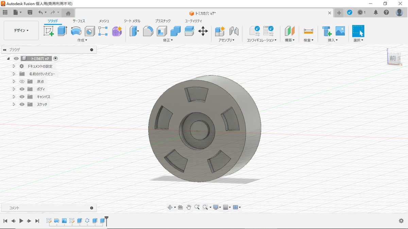Open the notifications bell
408x229 pixels.
(x=376, y=12)
